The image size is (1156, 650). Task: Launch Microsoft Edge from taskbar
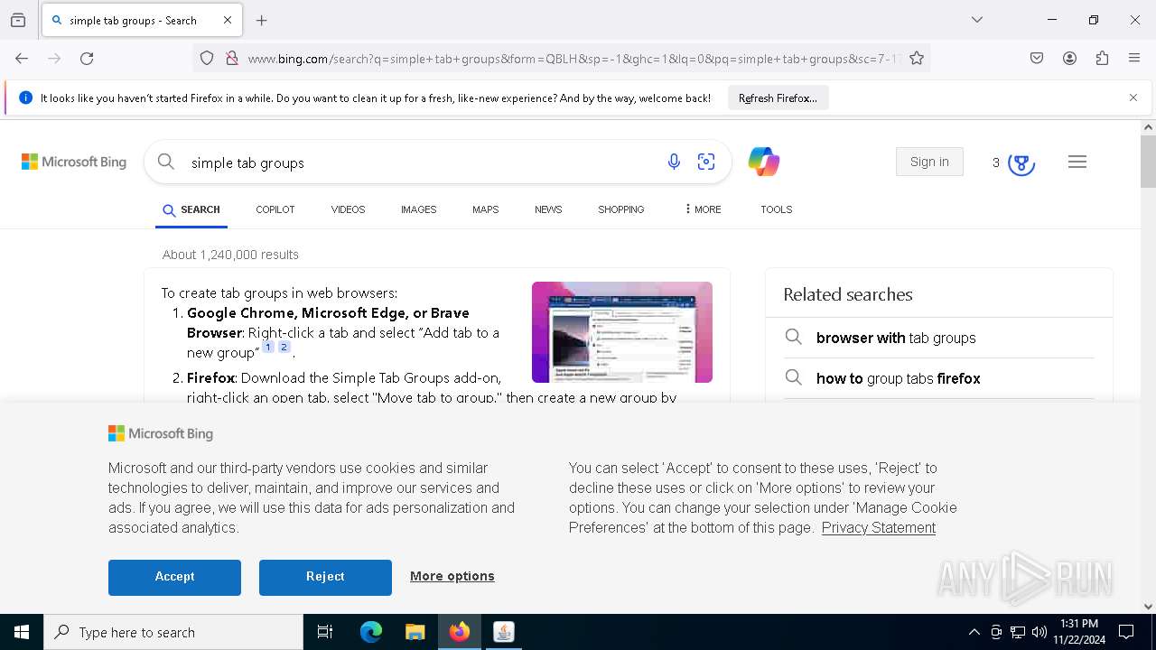(x=371, y=632)
